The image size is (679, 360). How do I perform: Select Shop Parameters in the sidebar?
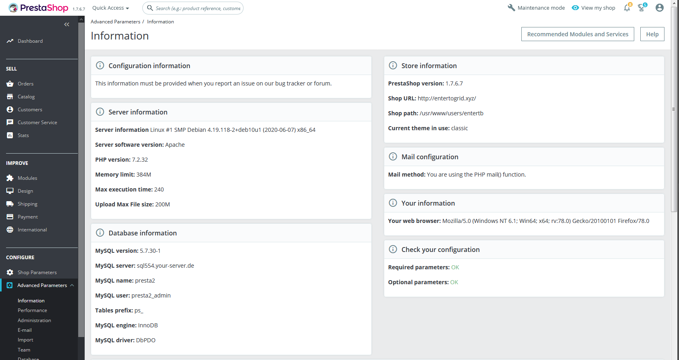(37, 273)
